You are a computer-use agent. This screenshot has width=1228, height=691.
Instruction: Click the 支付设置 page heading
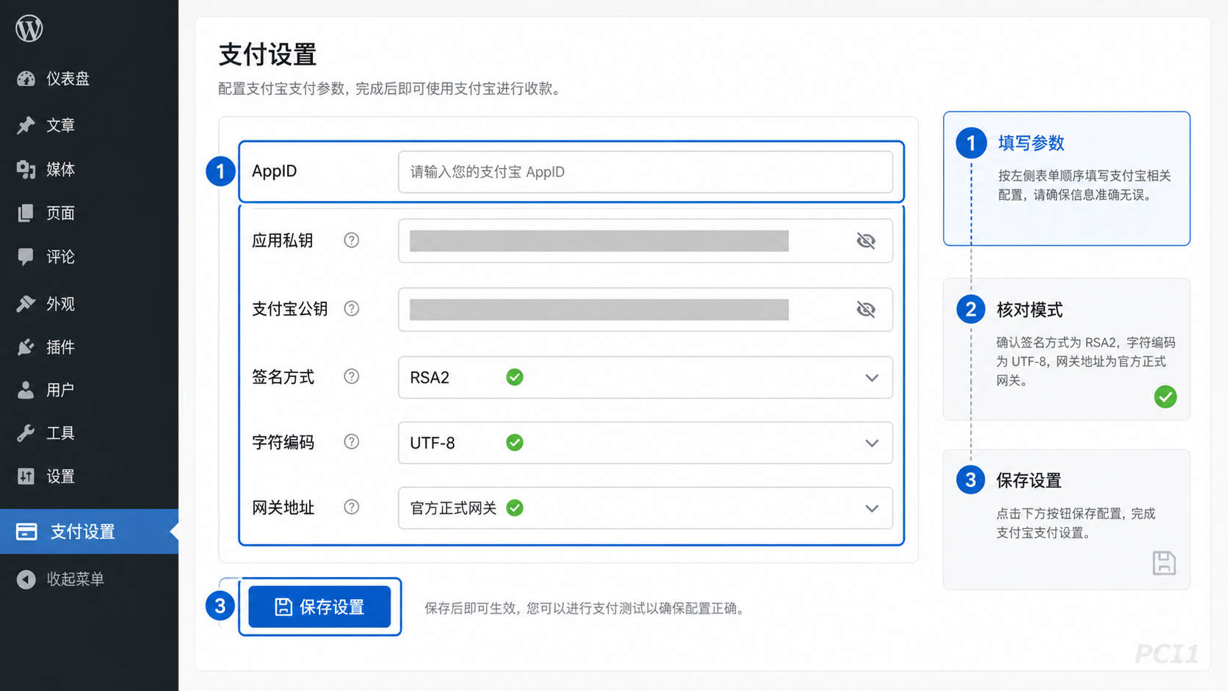point(268,55)
